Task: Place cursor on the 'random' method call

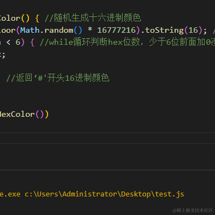Action: tap(58, 30)
